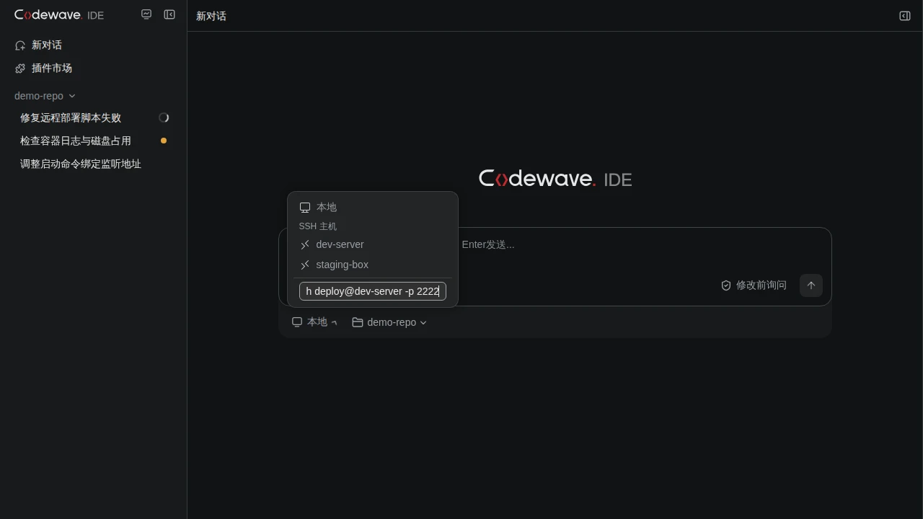923x519 pixels.
Task: Open 插件市场 plugin marketplace
Action: (94, 68)
